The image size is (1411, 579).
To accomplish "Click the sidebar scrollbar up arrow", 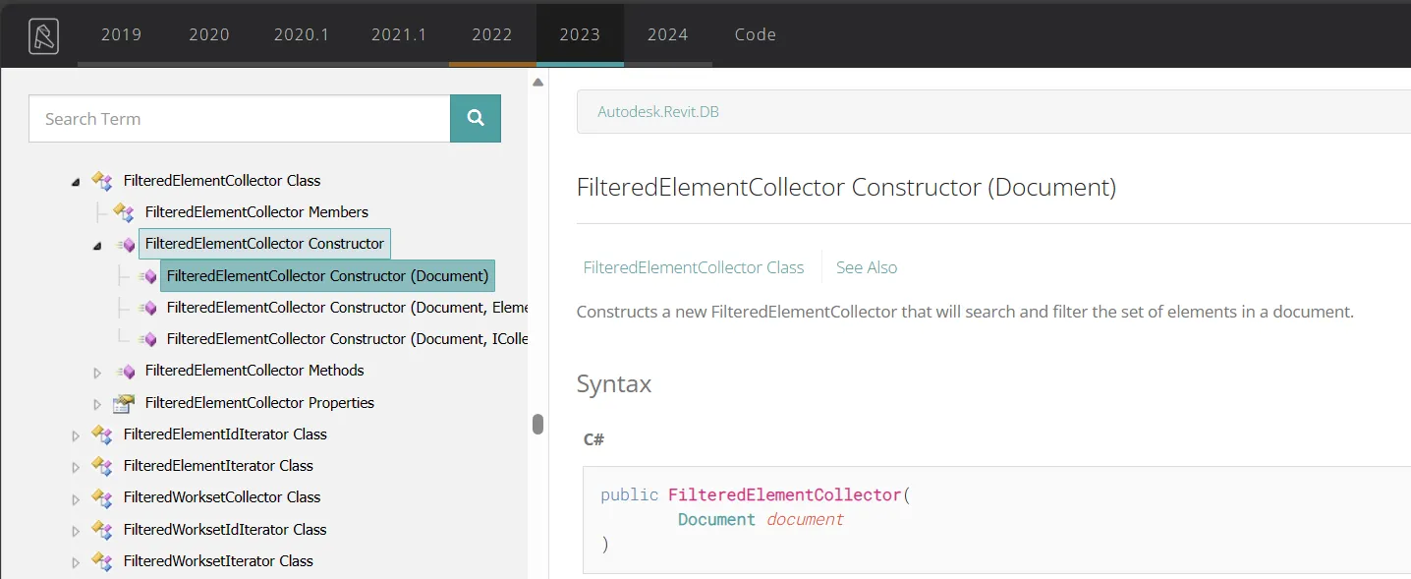I will [x=537, y=83].
